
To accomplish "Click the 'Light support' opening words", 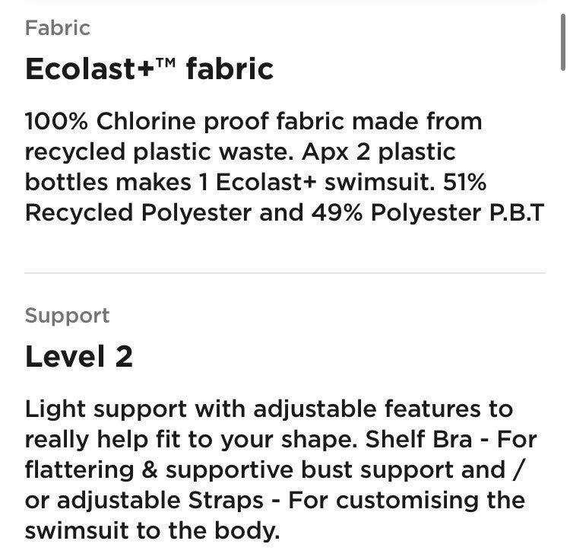I will click(x=106, y=409).
